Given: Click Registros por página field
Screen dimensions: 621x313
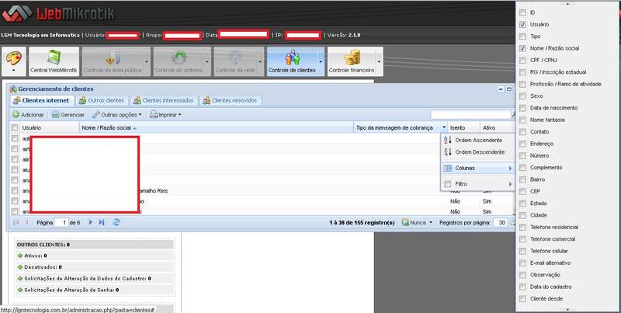Looking at the screenshot, I should [x=501, y=223].
